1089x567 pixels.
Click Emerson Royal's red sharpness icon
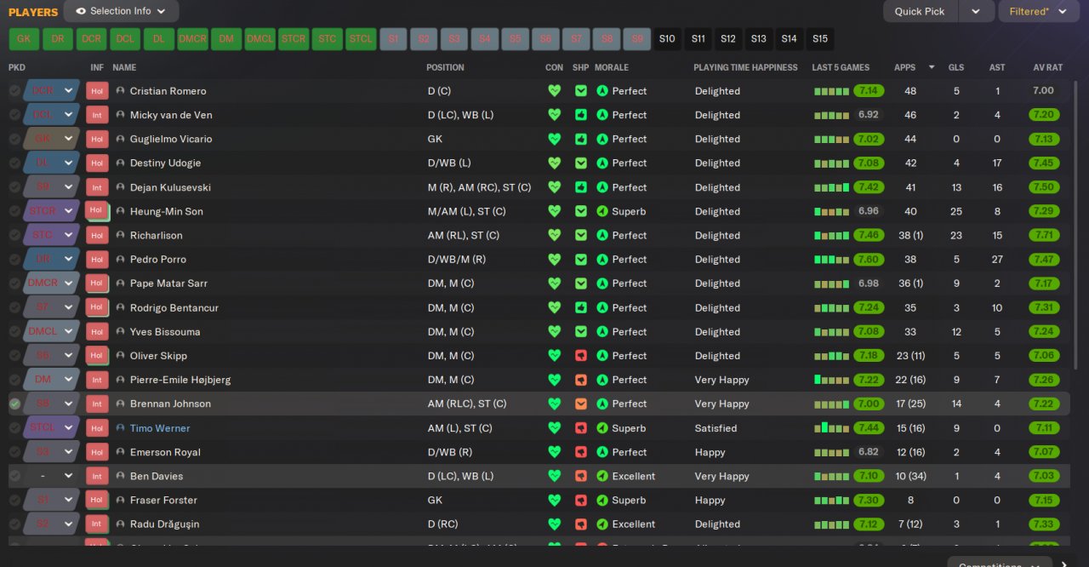point(581,452)
